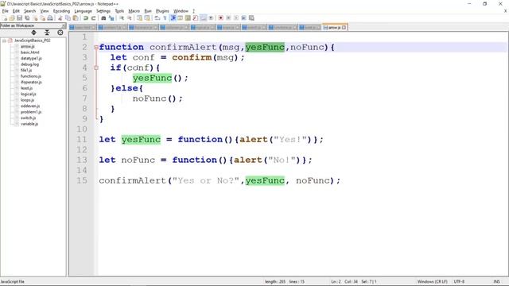Close the Folder as Workspace panel
Screen dimensions: 509x286
(64, 25)
